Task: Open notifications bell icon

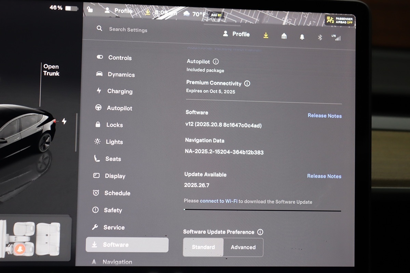Action: tap(302, 37)
